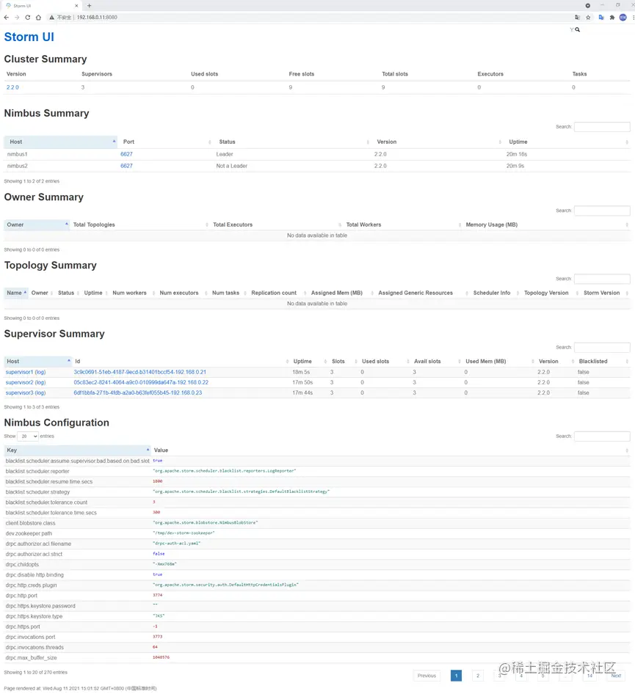Screen dimensions: 635x694
Task: Go to configuration page 1
Action: click(x=456, y=676)
